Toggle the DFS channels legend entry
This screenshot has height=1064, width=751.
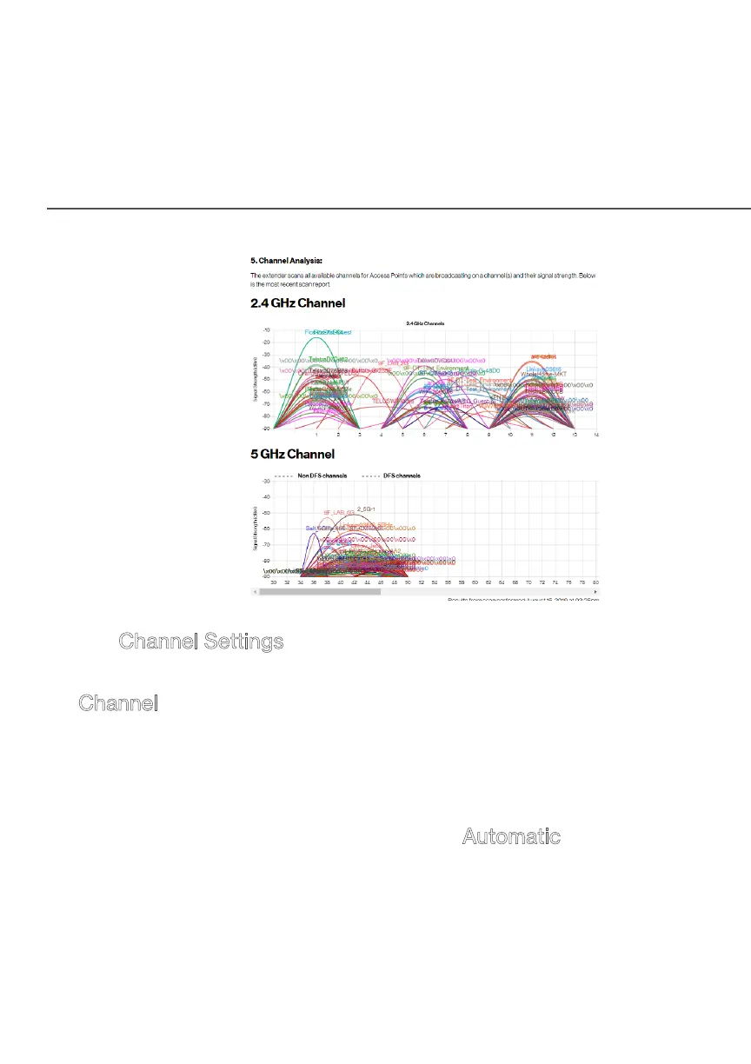[392, 476]
